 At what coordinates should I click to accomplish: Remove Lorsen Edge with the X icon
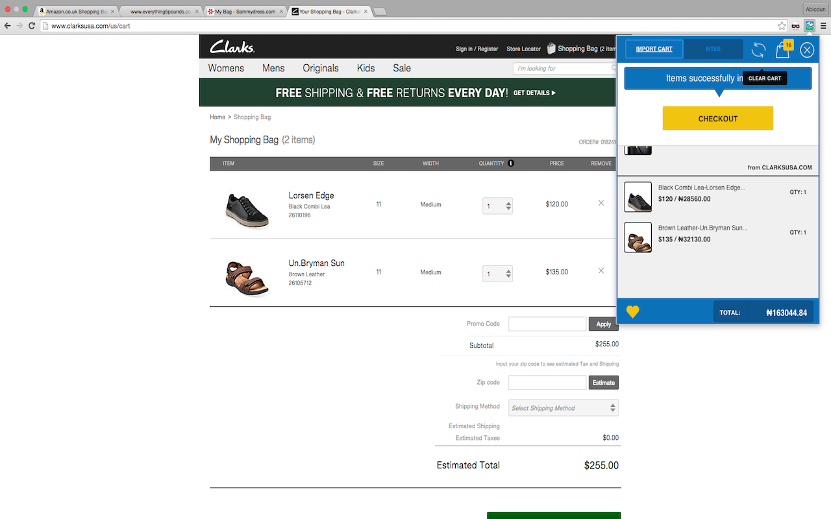coord(601,203)
